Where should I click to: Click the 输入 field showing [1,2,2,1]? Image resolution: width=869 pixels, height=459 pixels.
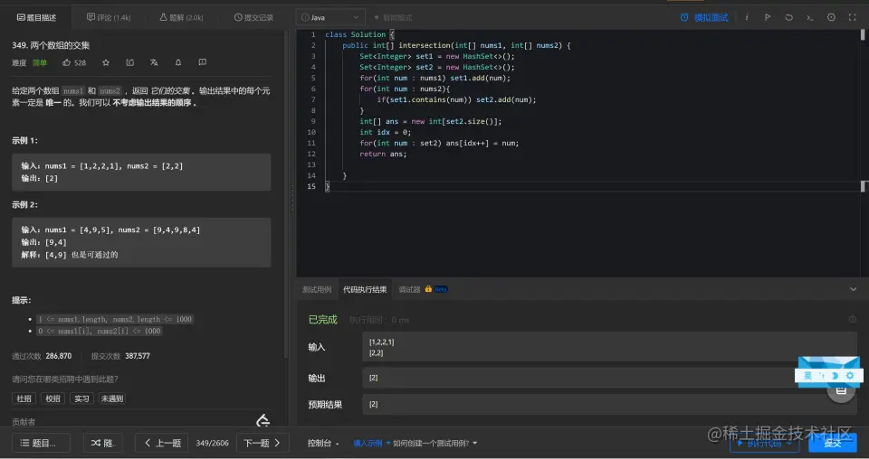(x=609, y=347)
